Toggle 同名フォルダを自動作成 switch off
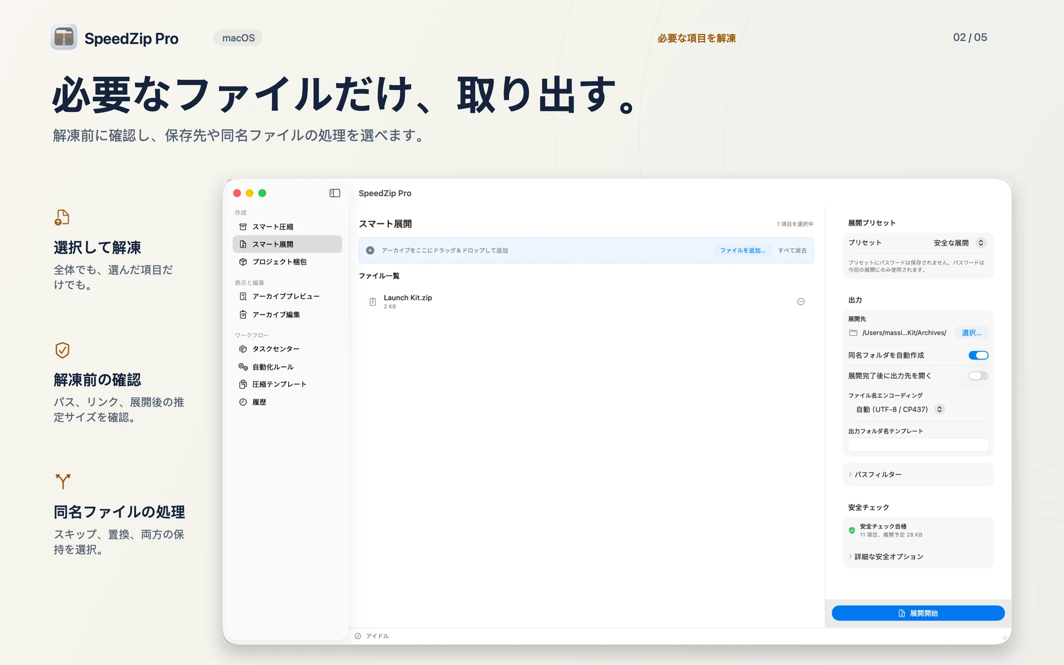Viewport: 1064px width, 665px height. (x=978, y=355)
